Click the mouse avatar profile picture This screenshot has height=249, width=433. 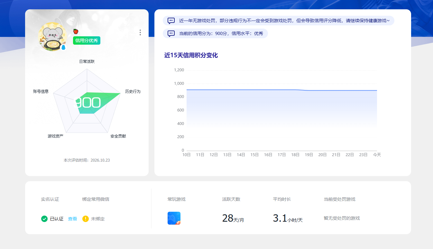pyautogui.click(x=52, y=37)
